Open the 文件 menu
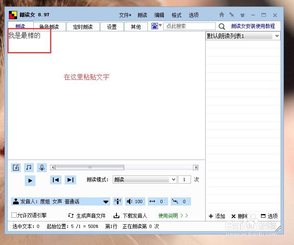Screen dimensions: 294x245 coord(125,15)
